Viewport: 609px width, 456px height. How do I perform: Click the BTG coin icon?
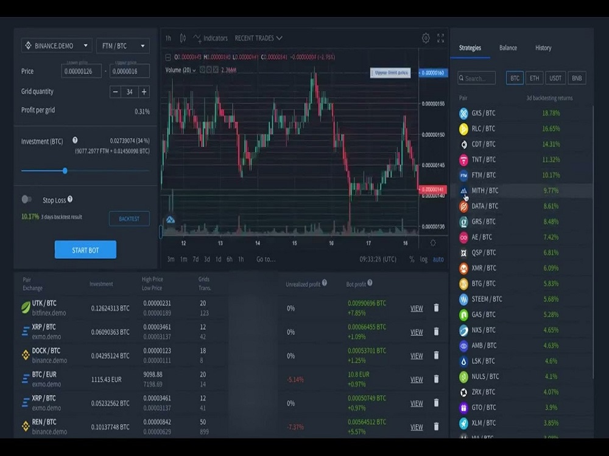(x=463, y=284)
